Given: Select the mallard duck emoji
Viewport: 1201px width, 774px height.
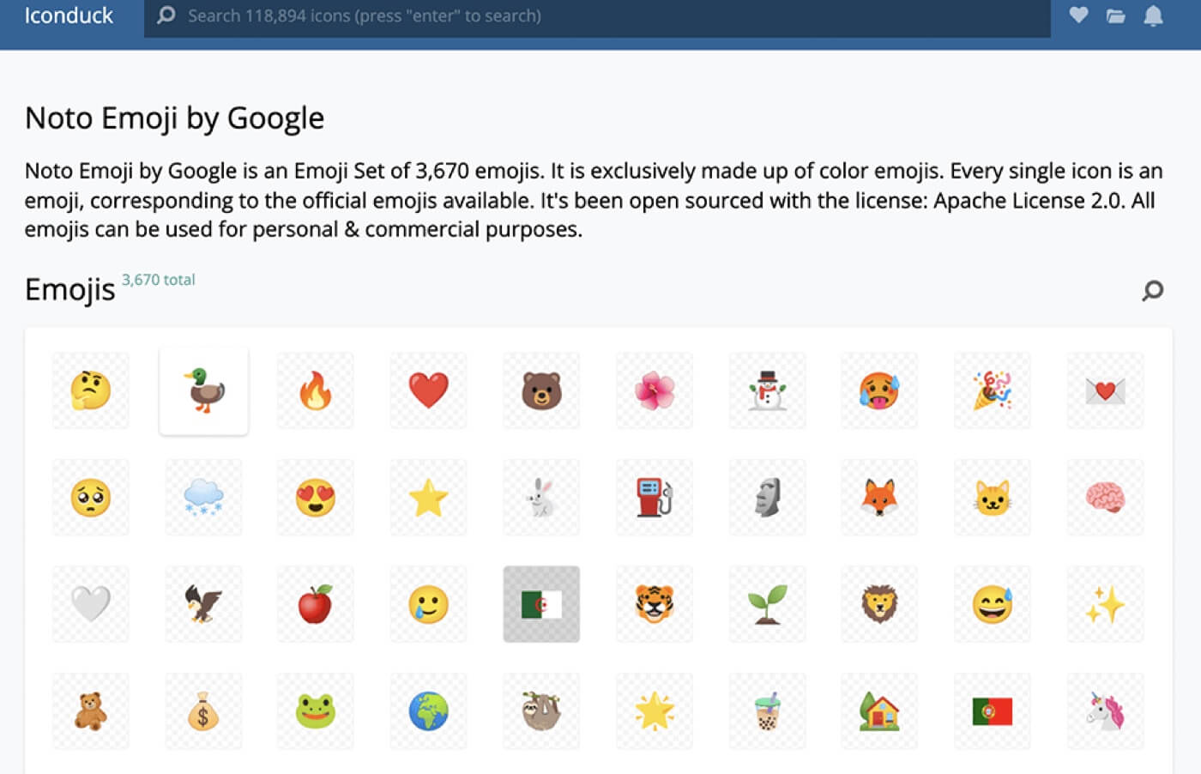Looking at the screenshot, I should coord(204,391).
